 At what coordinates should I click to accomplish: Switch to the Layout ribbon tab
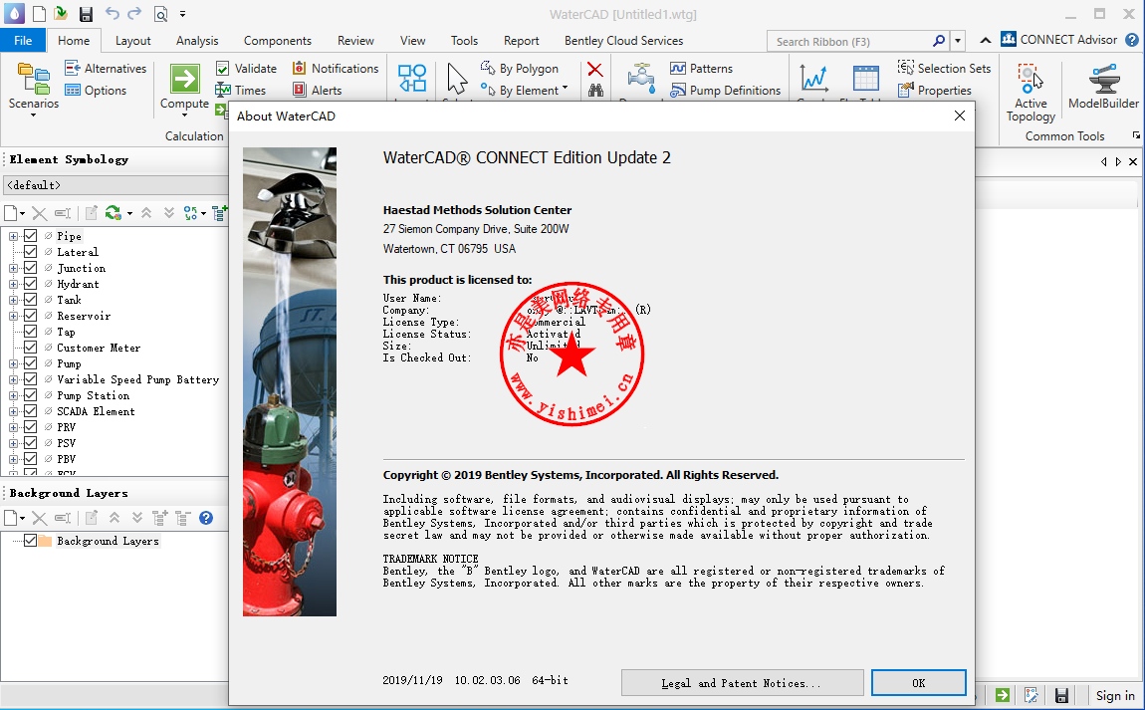coord(132,41)
